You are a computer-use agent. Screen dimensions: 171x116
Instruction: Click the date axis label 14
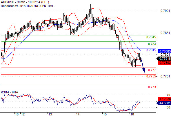(x=78, y=114)
